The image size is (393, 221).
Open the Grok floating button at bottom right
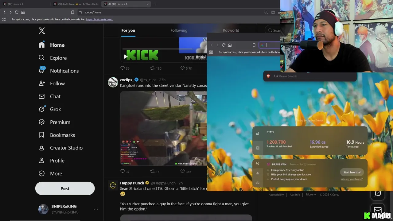378,193
